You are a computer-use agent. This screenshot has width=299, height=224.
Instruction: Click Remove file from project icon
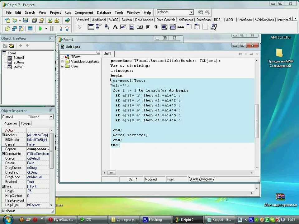coord(57,21)
